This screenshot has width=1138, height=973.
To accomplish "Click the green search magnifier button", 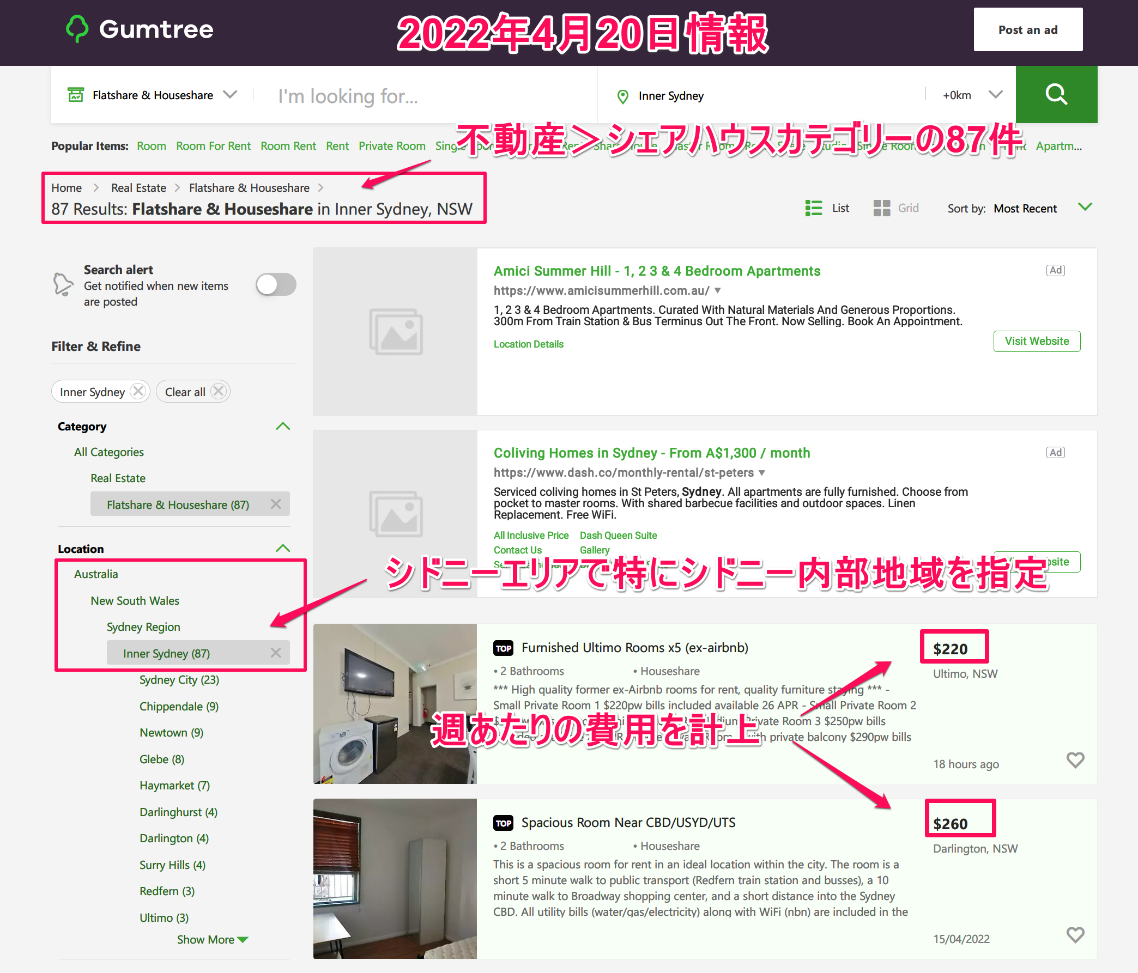I will click(1056, 94).
